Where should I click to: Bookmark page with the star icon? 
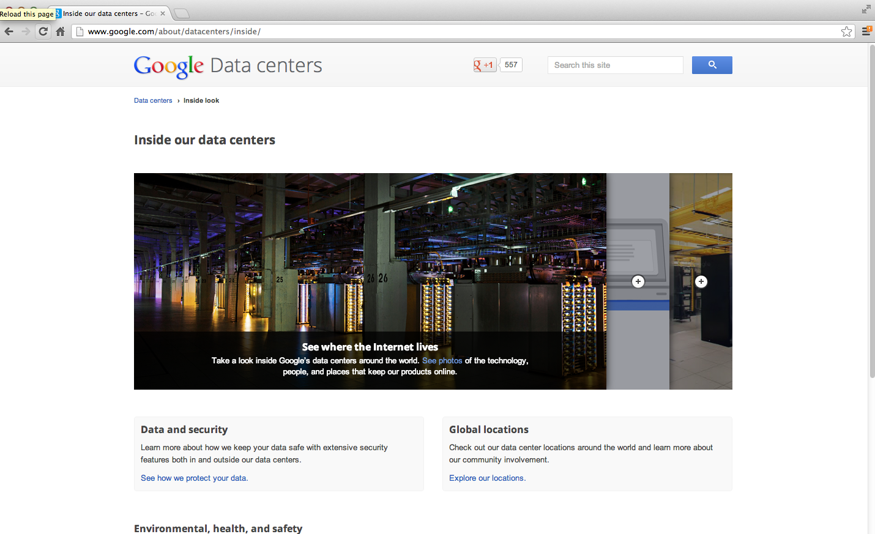coord(846,32)
